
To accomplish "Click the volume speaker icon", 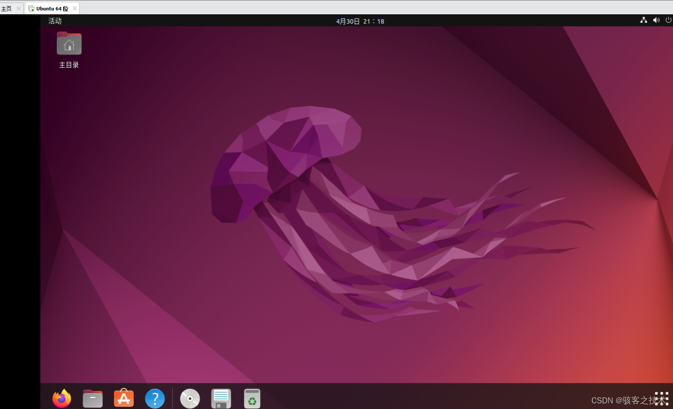I will 656,20.
